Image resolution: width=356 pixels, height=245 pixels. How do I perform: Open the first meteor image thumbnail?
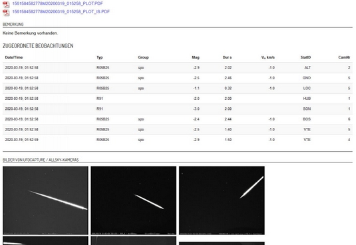pos(45,200)
